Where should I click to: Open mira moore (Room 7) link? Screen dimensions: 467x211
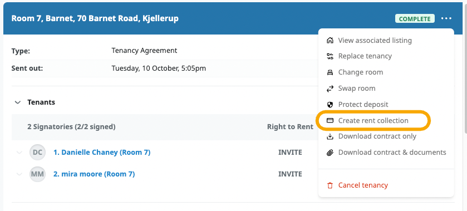coord(94,174)
